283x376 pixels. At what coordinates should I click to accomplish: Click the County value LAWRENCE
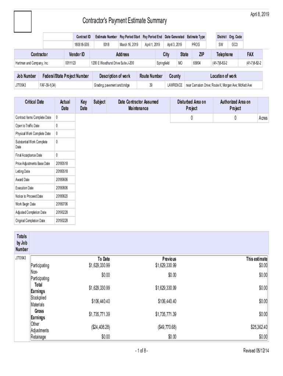point(175,85)
